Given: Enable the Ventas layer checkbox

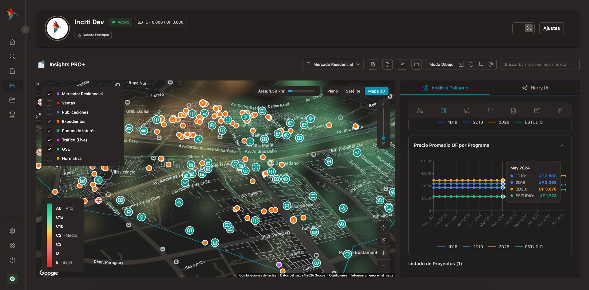Looking at the screenshot, I should (49, 103).
